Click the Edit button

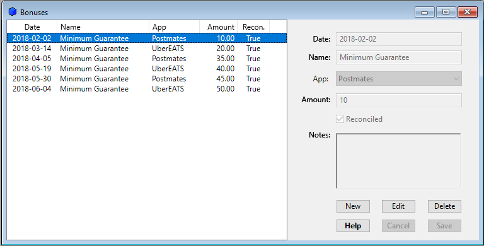pos(398,206)
